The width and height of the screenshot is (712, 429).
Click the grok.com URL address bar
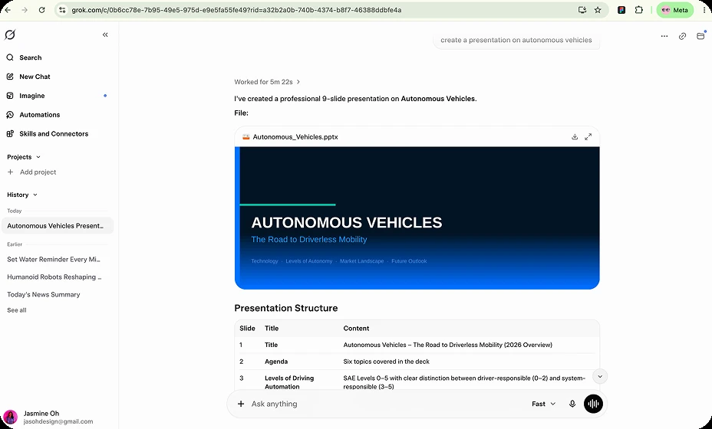tap(236, 10)
